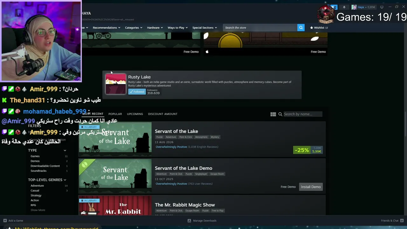Switch results to grid view

273,114
